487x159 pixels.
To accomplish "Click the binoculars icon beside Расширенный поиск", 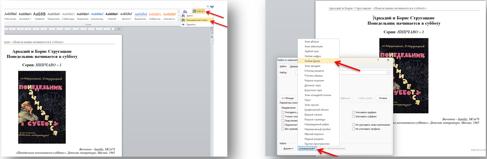I will [x=184, y=20].
